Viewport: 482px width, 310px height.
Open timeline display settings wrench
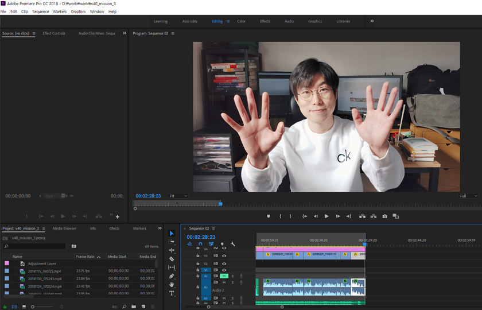[233, 244]
